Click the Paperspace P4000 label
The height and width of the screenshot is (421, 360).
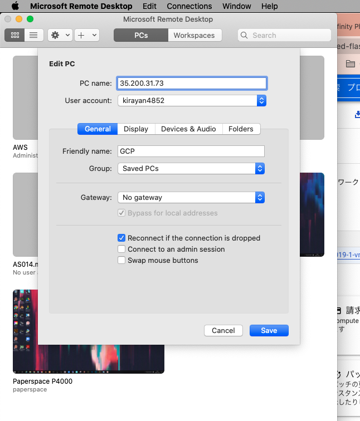[42, 381]
